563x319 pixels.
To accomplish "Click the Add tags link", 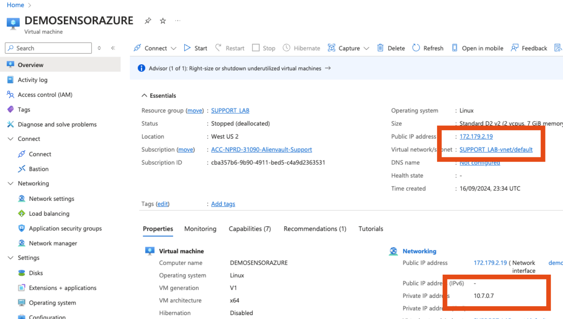I will tap(223, 204).
